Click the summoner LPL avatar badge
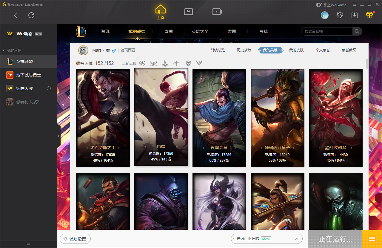 [x=83, y=50]
